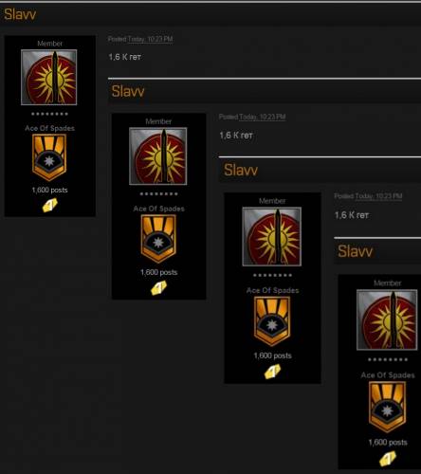The height and width of the screenshot is (474, 421).
Task: Click the gold ticket icon in first post
Action: pyautogui.click(x=50, y=205)
